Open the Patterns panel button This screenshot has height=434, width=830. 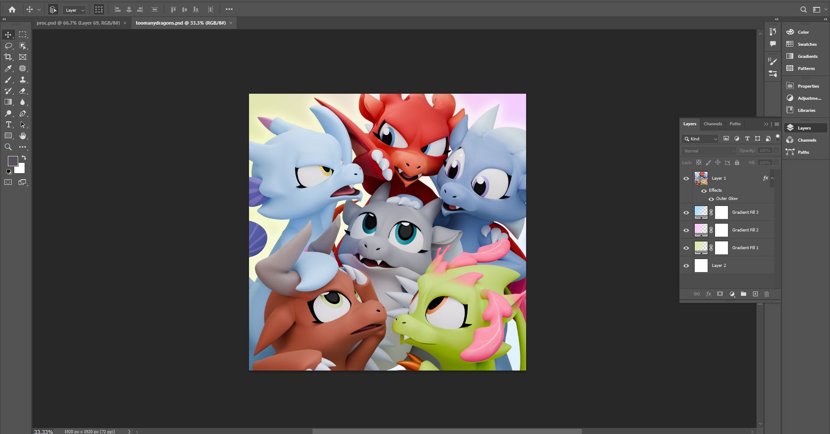[805, 68]
